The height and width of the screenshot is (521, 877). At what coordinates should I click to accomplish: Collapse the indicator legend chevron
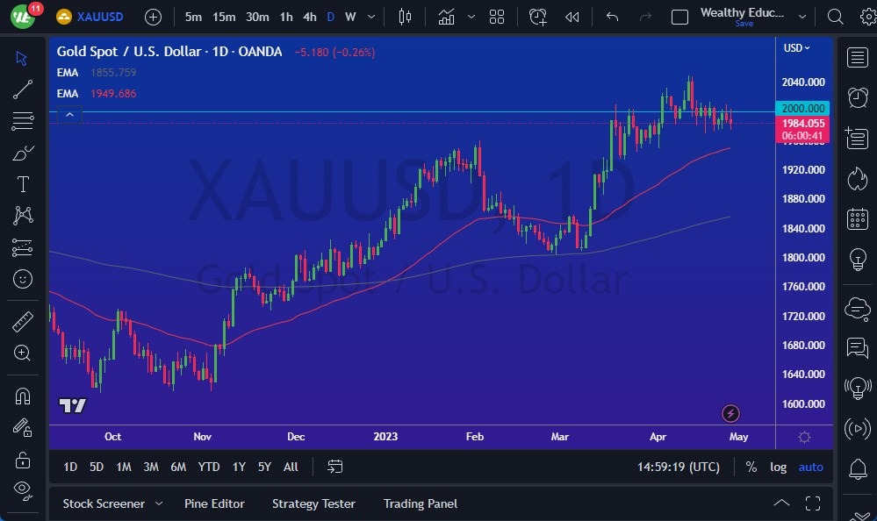(x=69, y=115)
